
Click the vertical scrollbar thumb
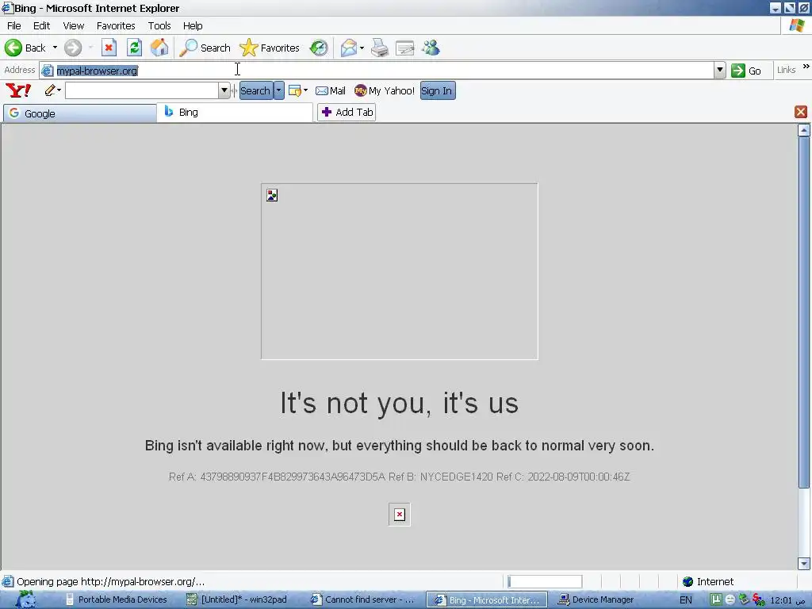pyautogui.click(x=804, y=312)
